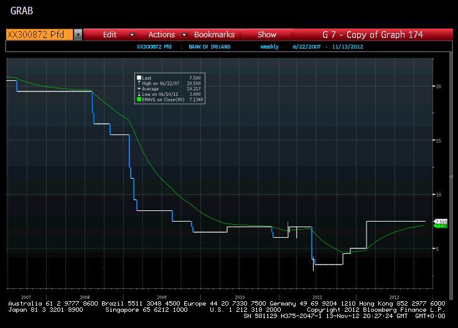458x328 pixels.
Task: Change the Weekly periodicity setting
Action: [269, 47]
